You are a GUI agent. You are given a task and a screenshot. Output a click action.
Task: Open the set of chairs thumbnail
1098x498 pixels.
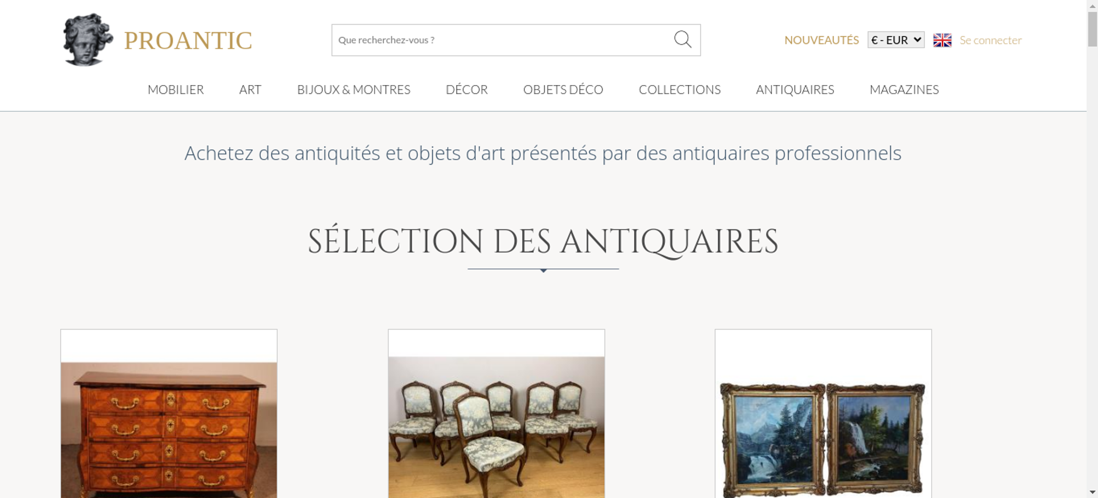pyautogui.click(x=496, y=427)
